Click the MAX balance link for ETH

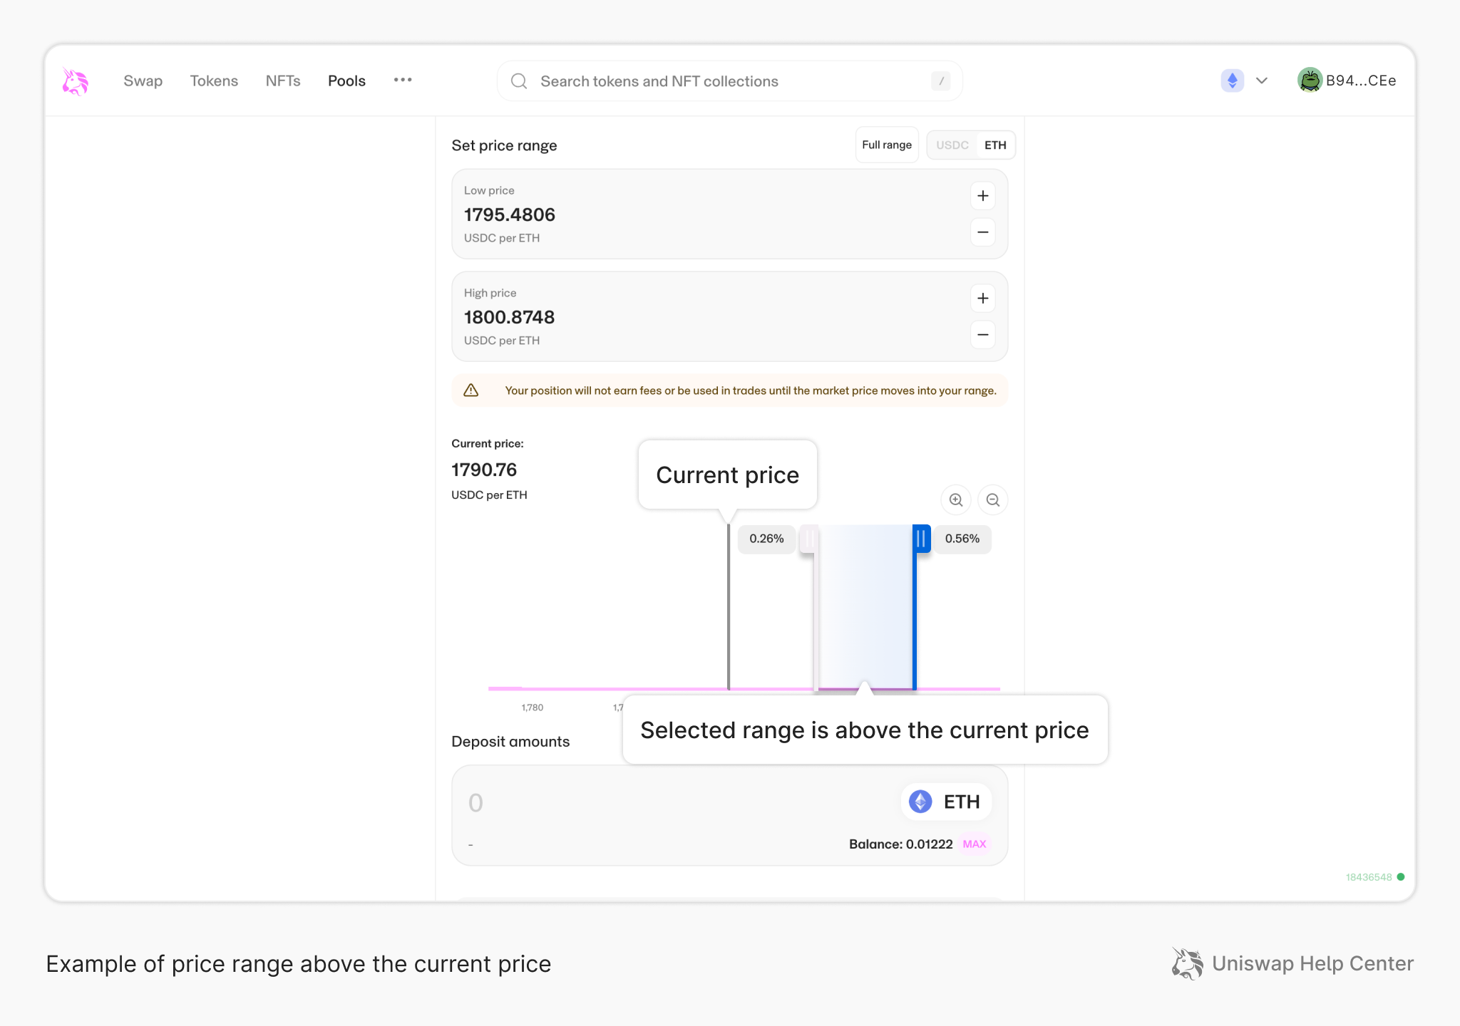975,843
